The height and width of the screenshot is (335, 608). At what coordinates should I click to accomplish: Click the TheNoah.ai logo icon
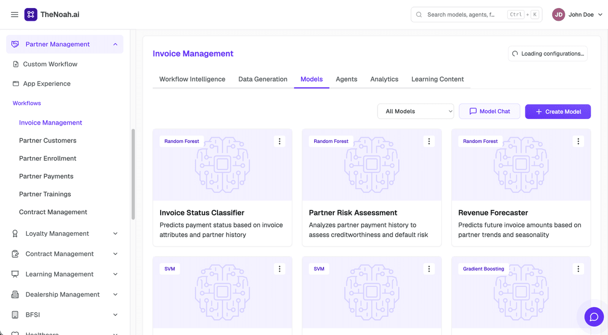(31, 15)
